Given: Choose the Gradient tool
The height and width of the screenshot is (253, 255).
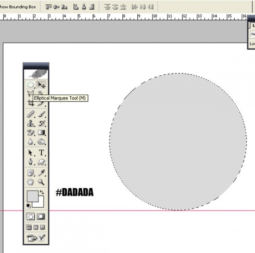Looking at the screenshot, I should [x=41, y=133].
